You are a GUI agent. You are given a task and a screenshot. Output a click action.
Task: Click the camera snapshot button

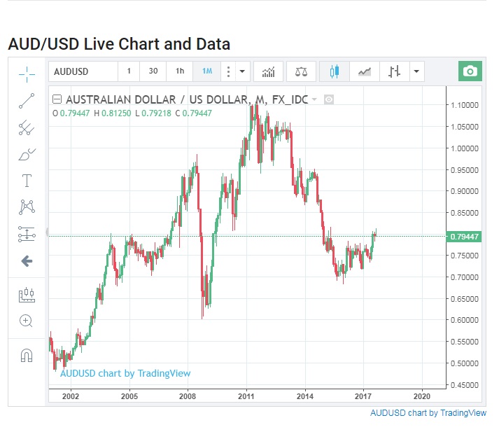pyautogui.click(x=470, y=71)
